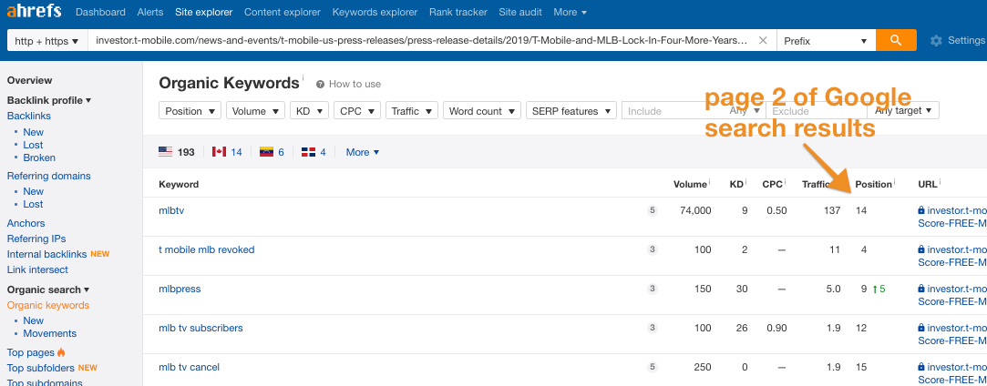Open the t mobile mlb revoked keyword
Image resolution: width=987 pixels, height=386 pixels.
click(207, 249)
